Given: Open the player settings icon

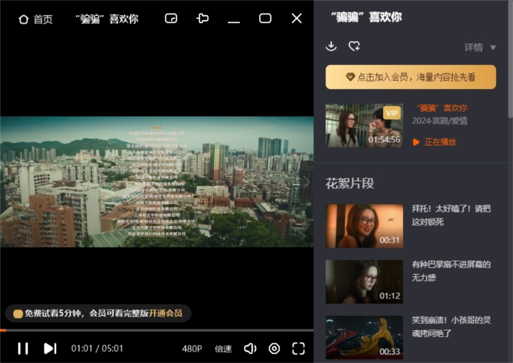Looking at the screenshot, I should pyautogui.click(x=274, y=349).
